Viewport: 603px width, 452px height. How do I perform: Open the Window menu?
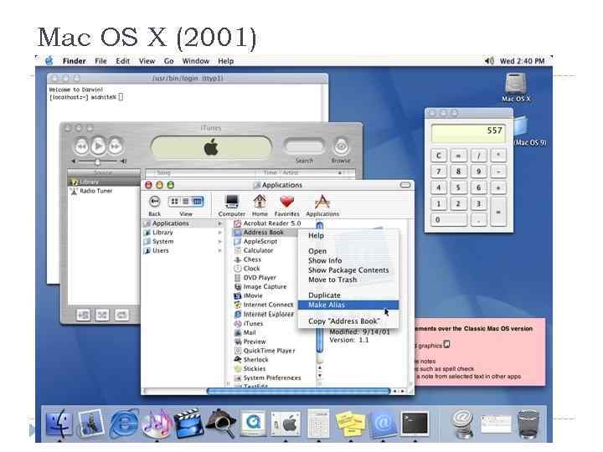[196, 61]
